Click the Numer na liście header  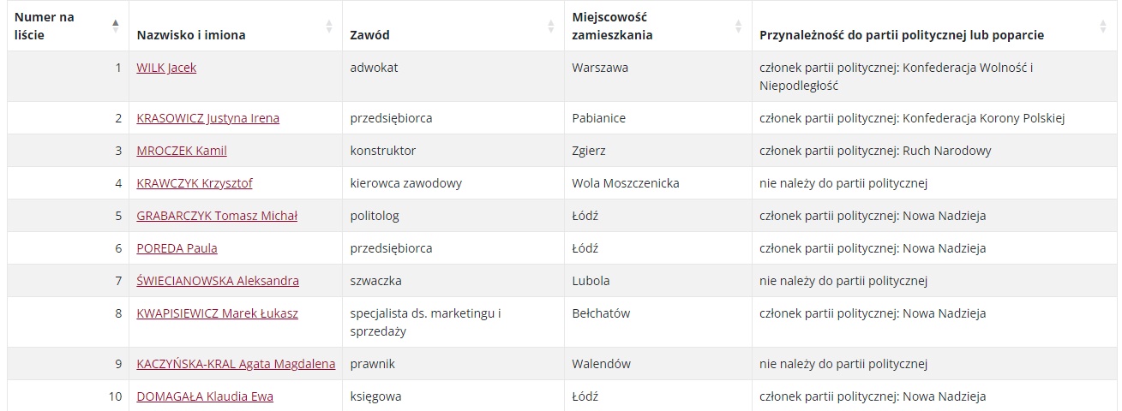(45, 27)
